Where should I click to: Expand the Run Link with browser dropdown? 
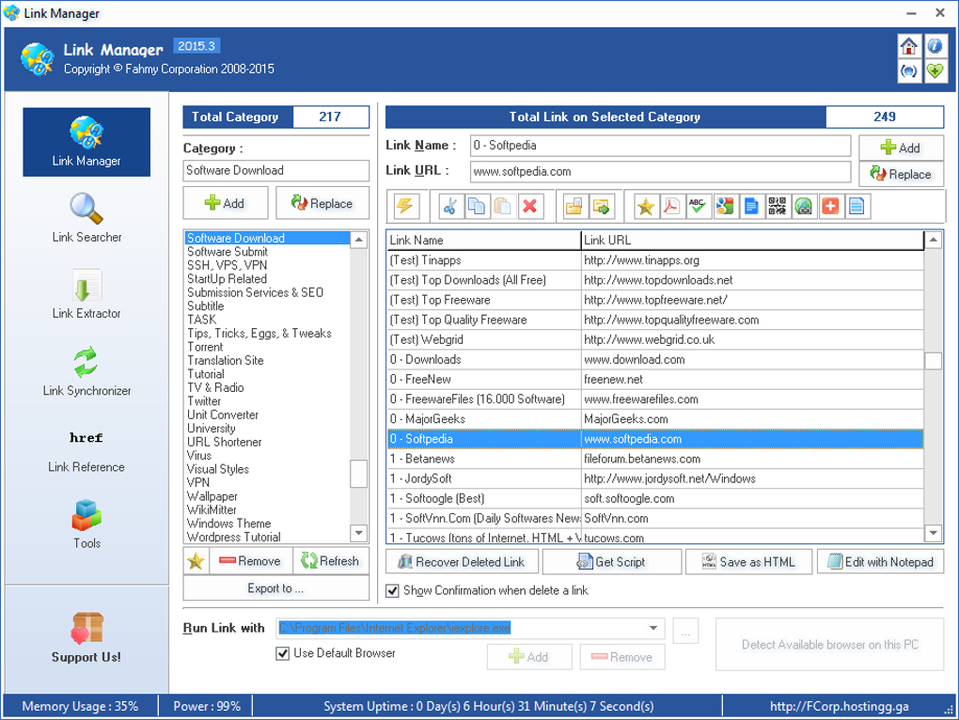pos(653,628)
